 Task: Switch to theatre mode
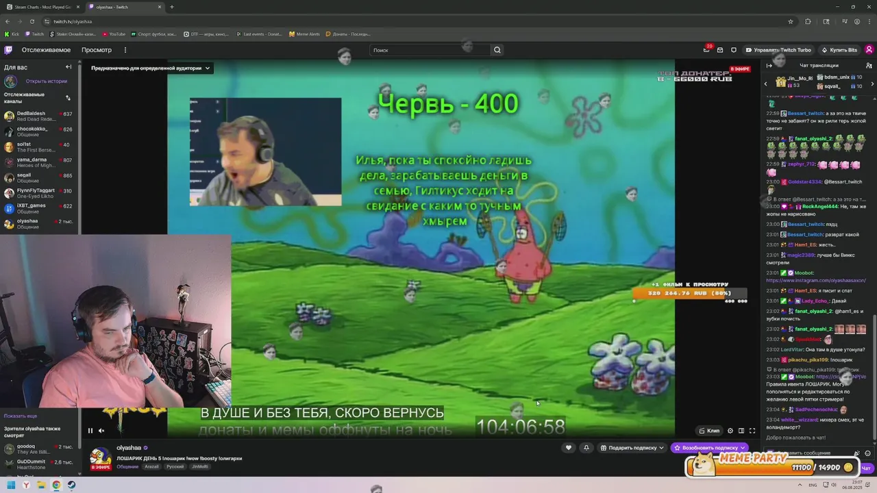click(741, 431)
